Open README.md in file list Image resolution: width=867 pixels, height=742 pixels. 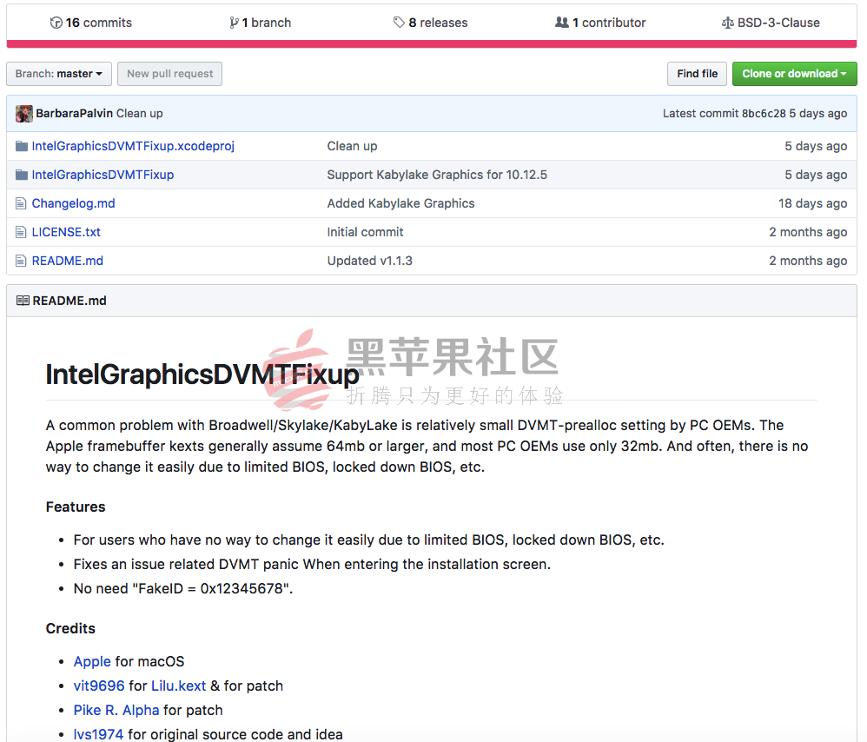[x=68, y=261]
